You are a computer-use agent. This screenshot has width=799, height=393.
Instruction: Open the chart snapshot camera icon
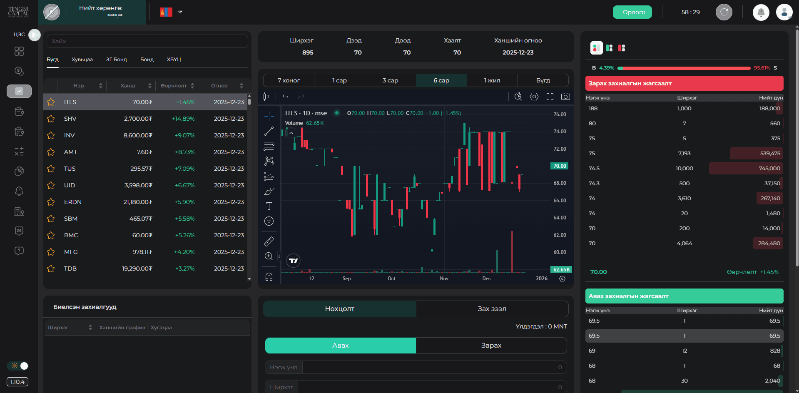[x=565, y=97]
